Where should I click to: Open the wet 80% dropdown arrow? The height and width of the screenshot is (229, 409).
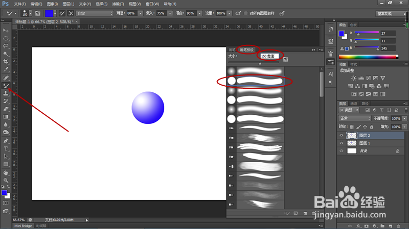(x=140, y=13)
